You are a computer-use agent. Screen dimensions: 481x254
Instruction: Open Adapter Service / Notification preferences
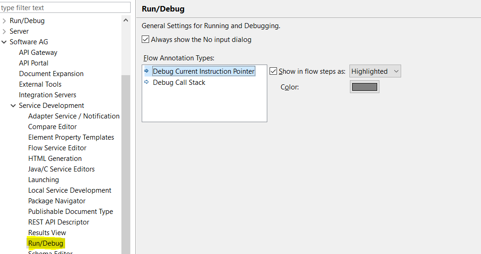[x=74, y=116]
